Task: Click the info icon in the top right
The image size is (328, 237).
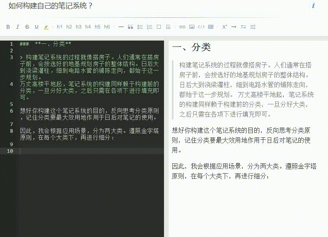Action: click(313, 6)
